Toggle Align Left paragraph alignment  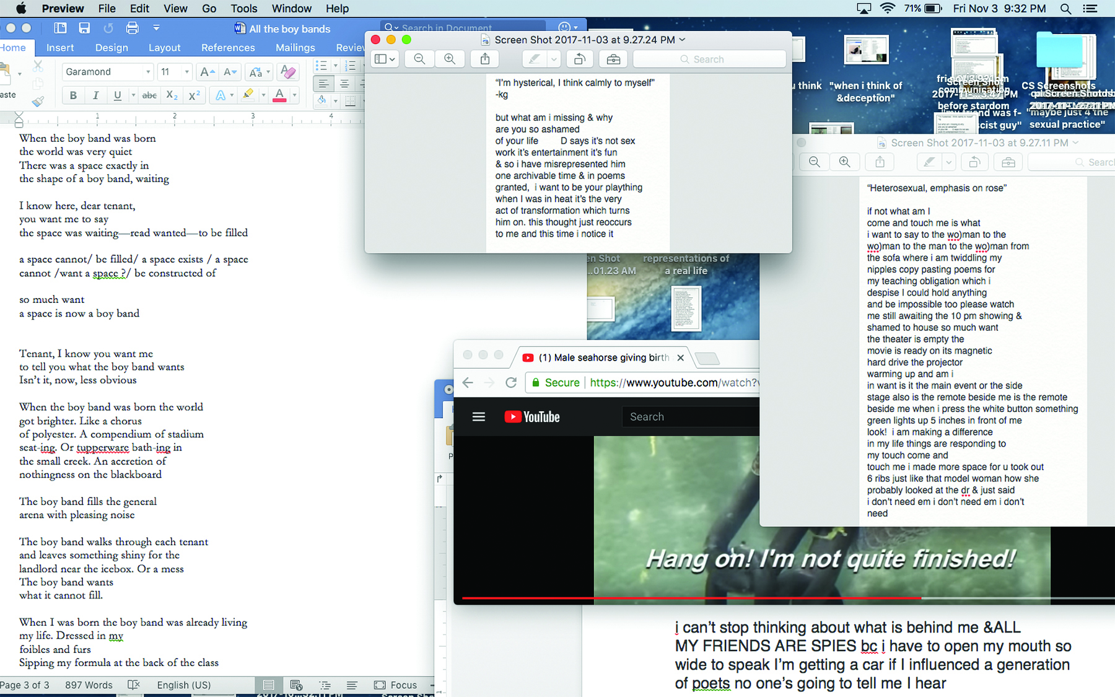pos(323,84)
